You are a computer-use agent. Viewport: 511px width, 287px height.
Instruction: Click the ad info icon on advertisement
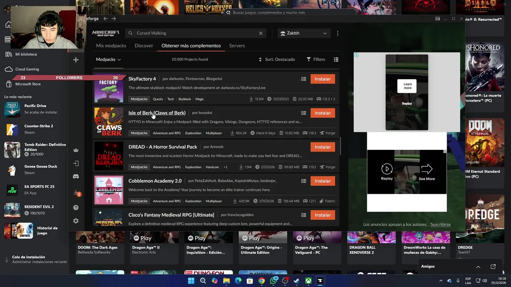point(357,55)
